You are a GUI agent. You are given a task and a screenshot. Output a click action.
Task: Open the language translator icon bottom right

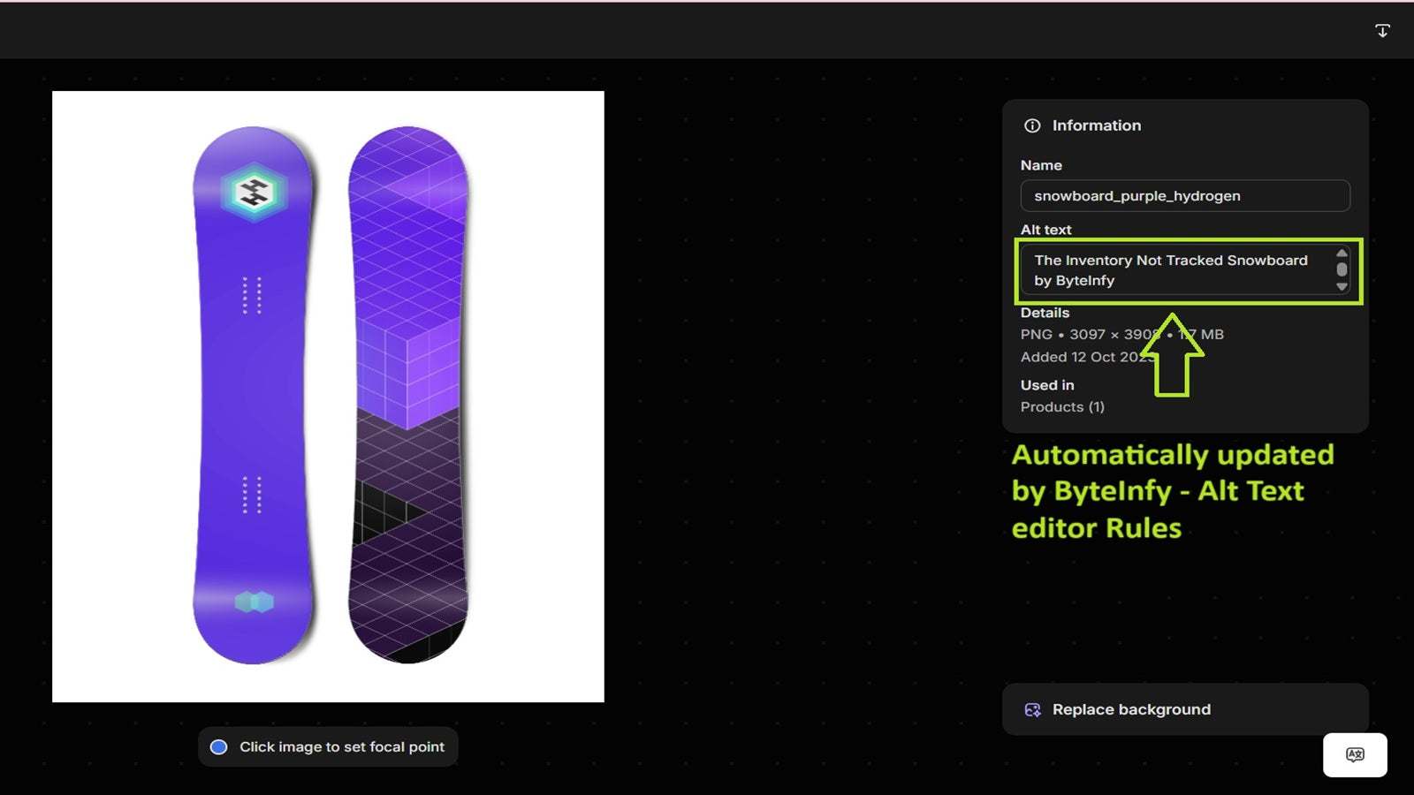click(x=1355, y=754)
